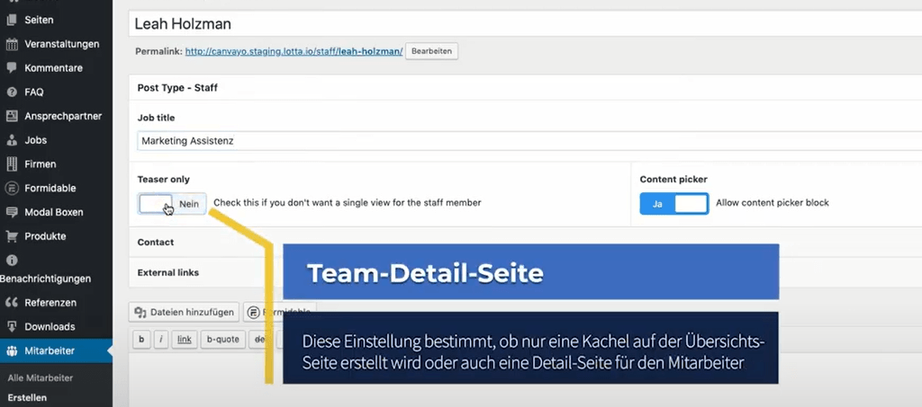The width and height of the screenshot is (922, 407).
Task: Click the Produkte shopping cart icon
Action: coord(12,236)
